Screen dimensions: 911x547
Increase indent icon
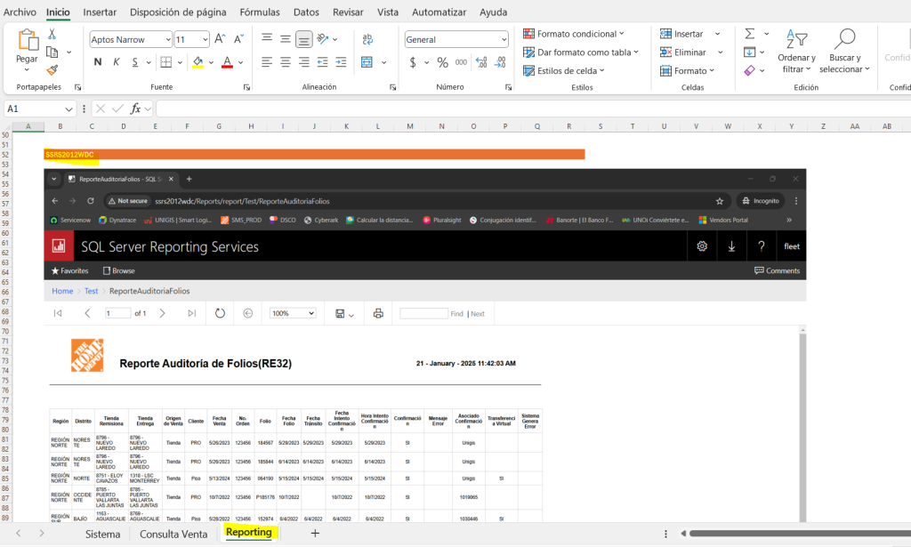pos(341,62)
